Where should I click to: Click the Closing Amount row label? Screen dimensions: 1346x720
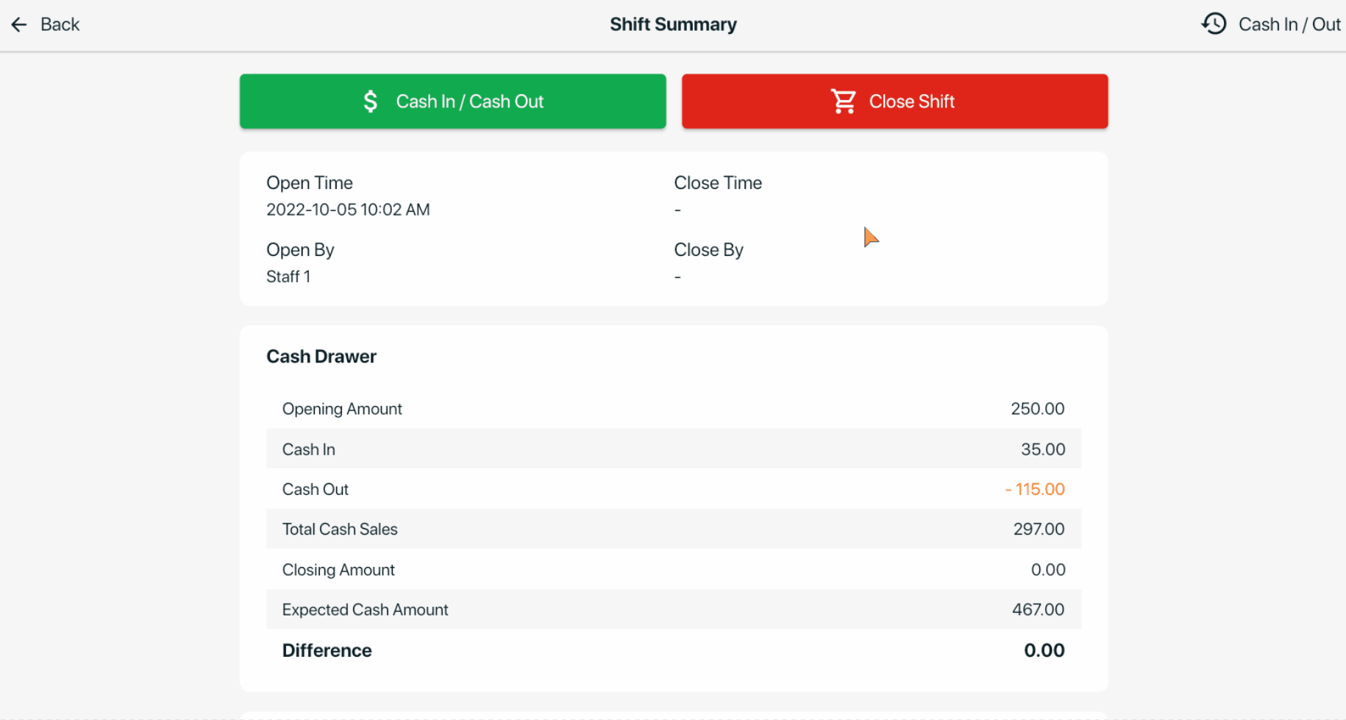[x=338, y=571]
